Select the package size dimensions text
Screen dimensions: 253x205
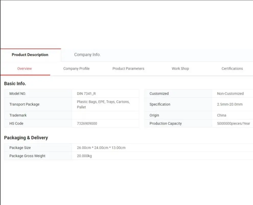click(101, 148)
